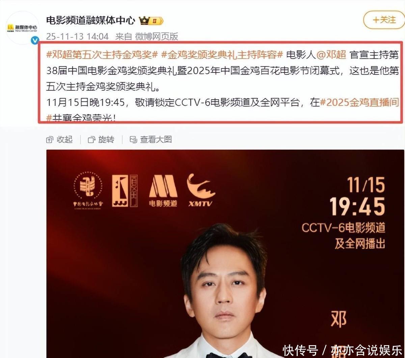Viewport: 405px width, 358px height.
Task: Click the China Film Association logo
Action: 88,190
